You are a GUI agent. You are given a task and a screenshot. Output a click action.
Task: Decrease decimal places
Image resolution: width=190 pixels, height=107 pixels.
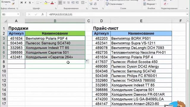95,4
